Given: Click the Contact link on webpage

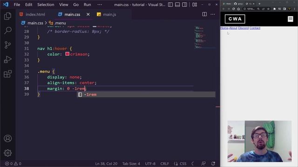Looking at the screenshot, I should click(x=255, y=28).
